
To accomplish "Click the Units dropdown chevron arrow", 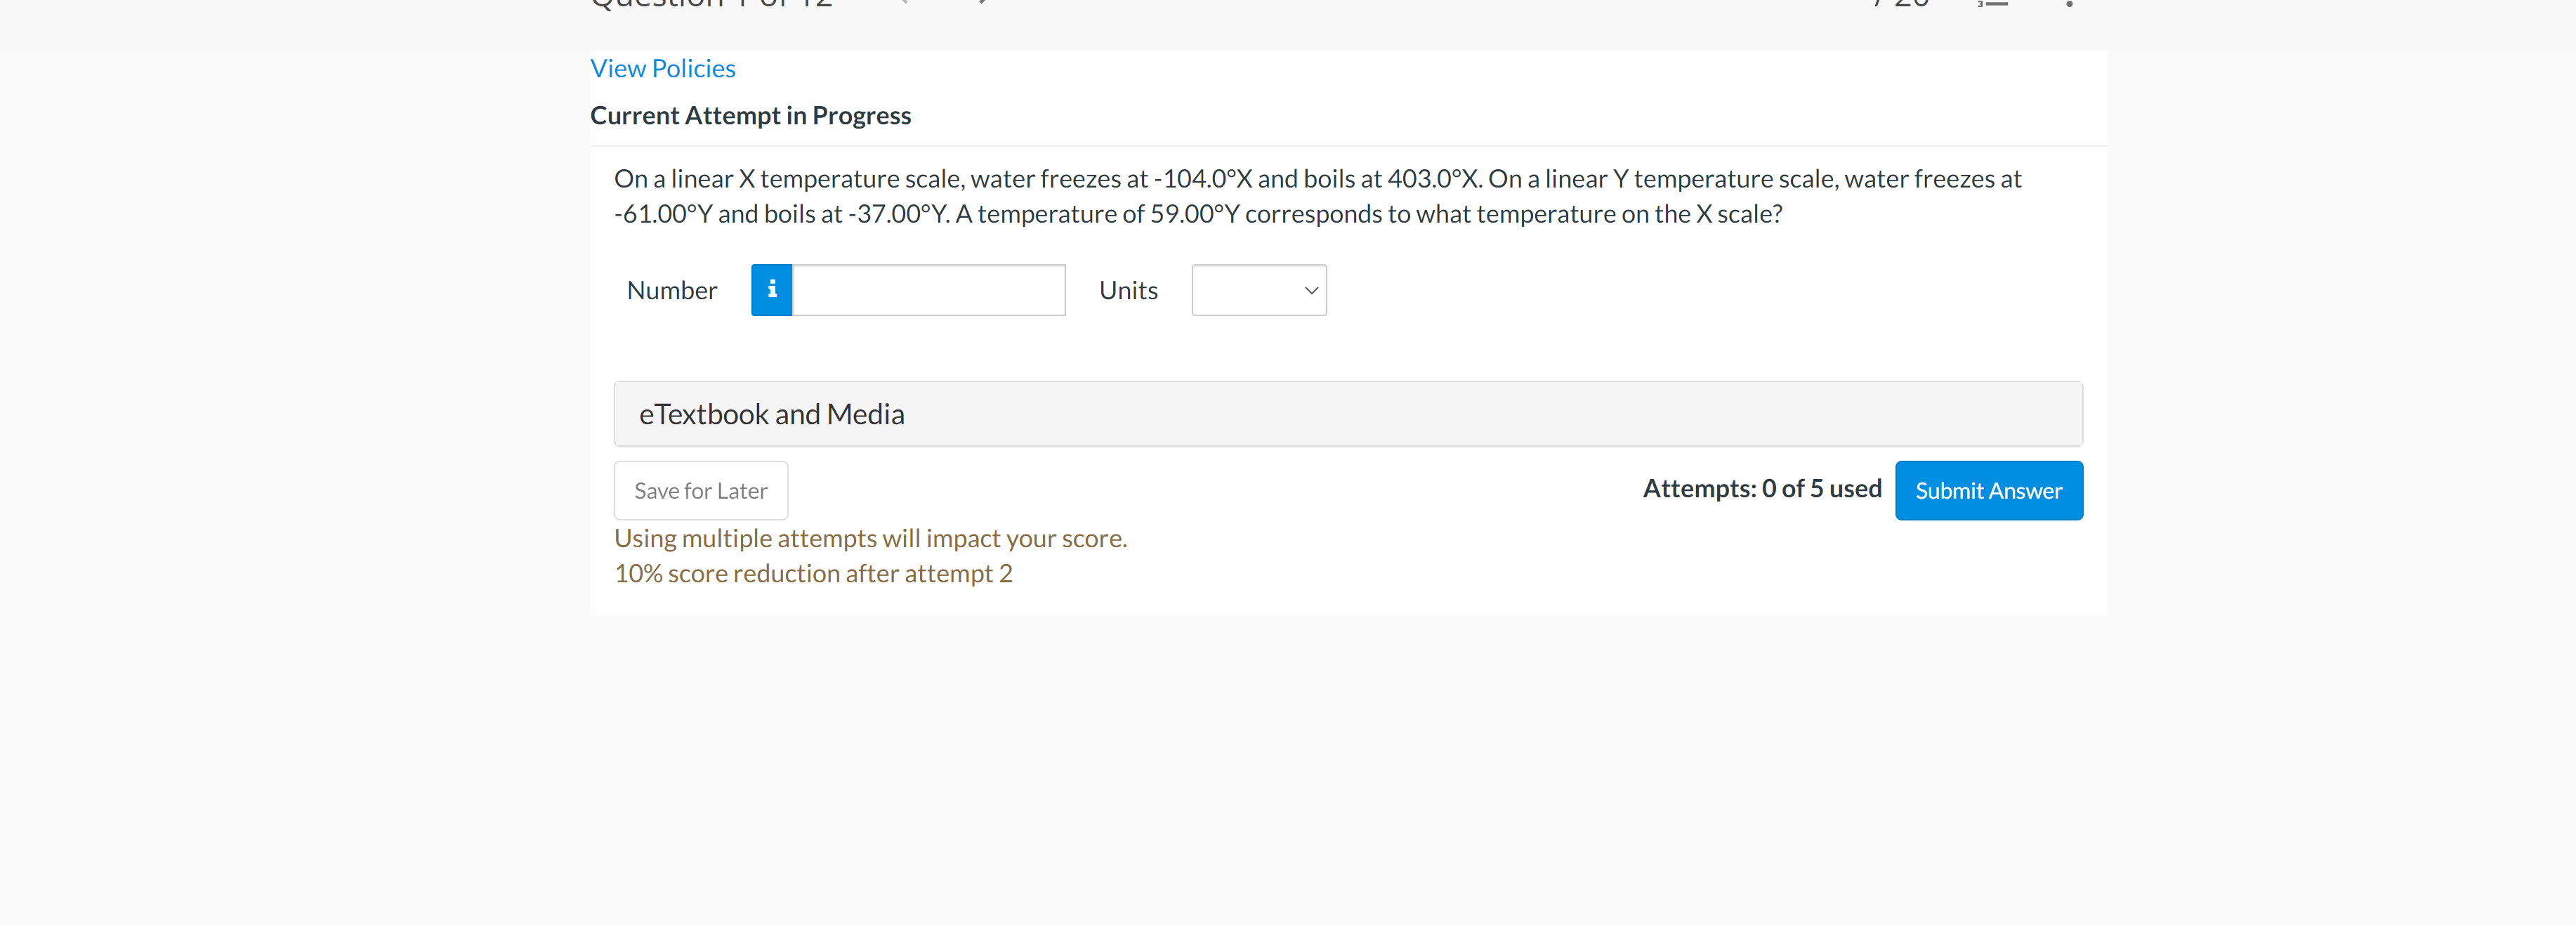I will point(1309,291).
